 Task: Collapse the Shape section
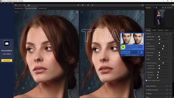(x=146, y=34)
